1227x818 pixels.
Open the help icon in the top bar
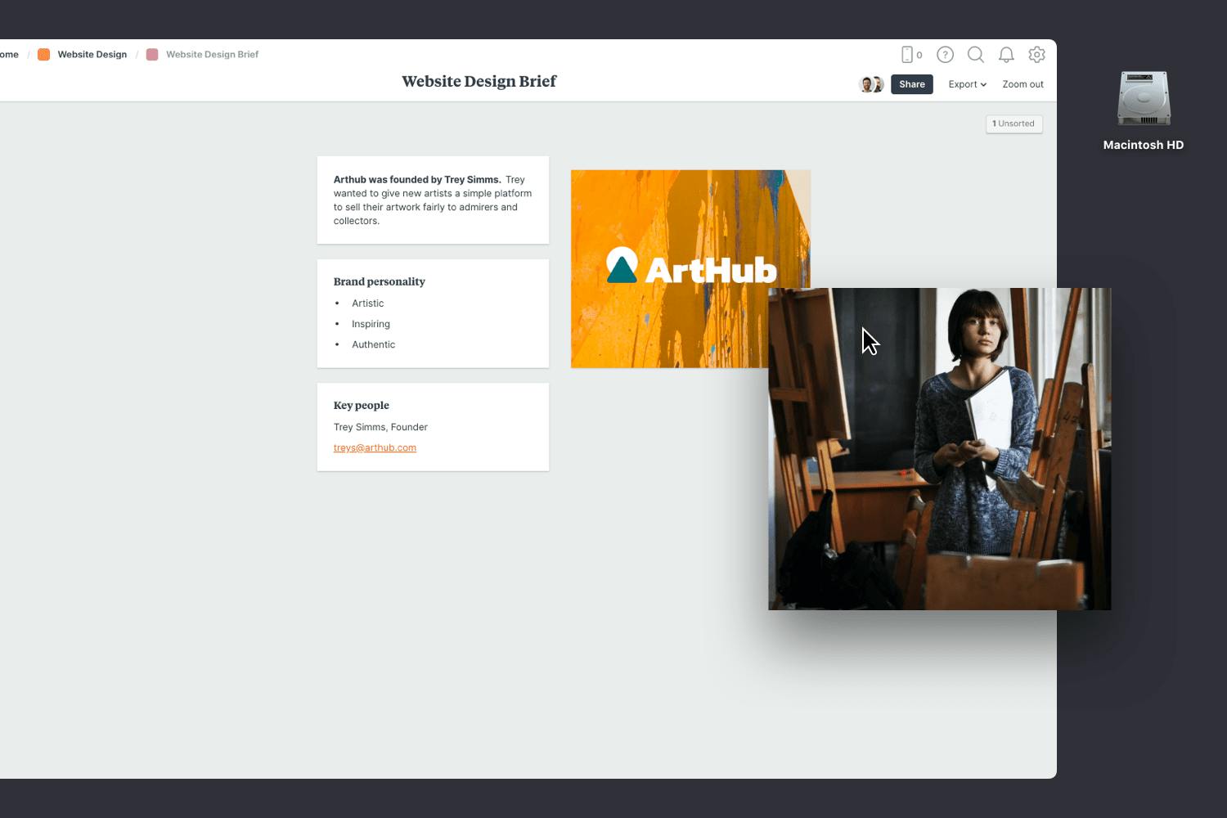945,54
